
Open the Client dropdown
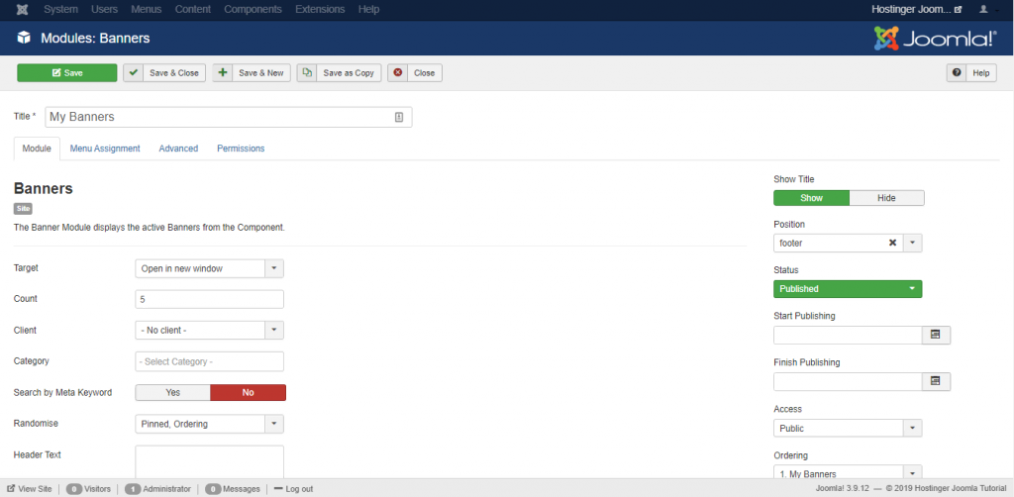point(210,331)
